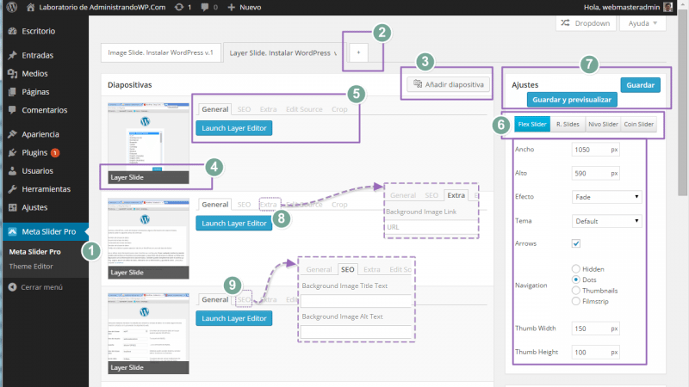Select the R. Slides type
689x387 pixels.
tap(568, 124)
